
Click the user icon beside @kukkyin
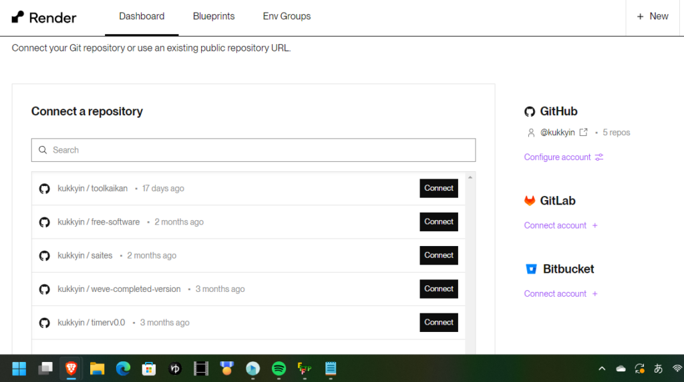click(x=531, y=133)
